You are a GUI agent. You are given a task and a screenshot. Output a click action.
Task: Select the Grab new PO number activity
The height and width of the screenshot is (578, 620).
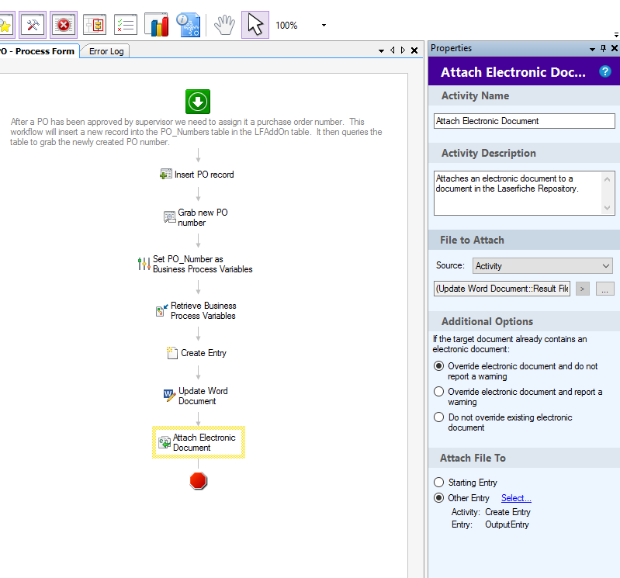click(196, 217)
